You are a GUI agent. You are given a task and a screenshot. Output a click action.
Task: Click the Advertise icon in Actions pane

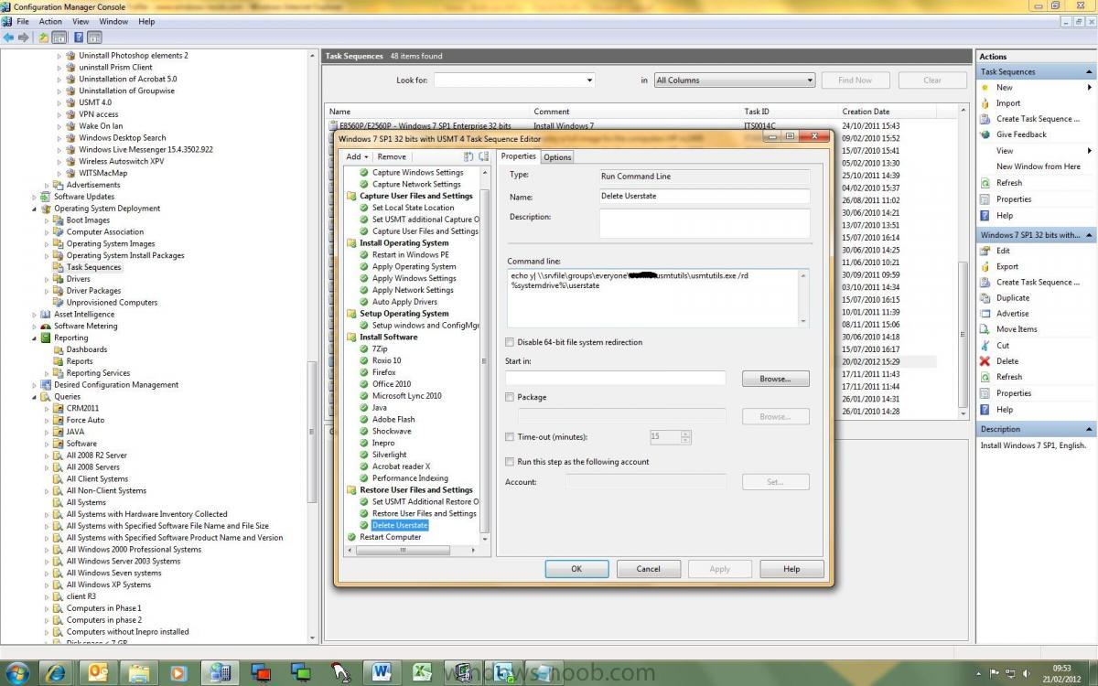click(x=985, y=314)
